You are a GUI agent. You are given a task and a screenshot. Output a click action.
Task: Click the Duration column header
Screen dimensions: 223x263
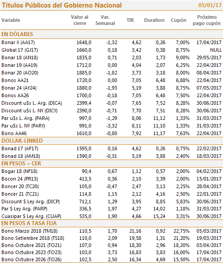(x=154, y=20)
